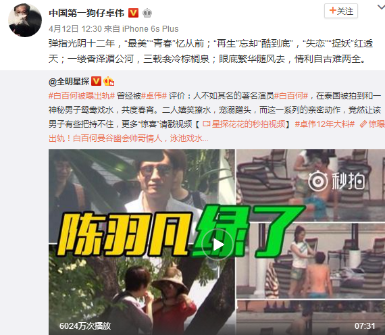Click the 07:31 video duration label
Viewport: 385px width, 335px height.
coord(365,326)
